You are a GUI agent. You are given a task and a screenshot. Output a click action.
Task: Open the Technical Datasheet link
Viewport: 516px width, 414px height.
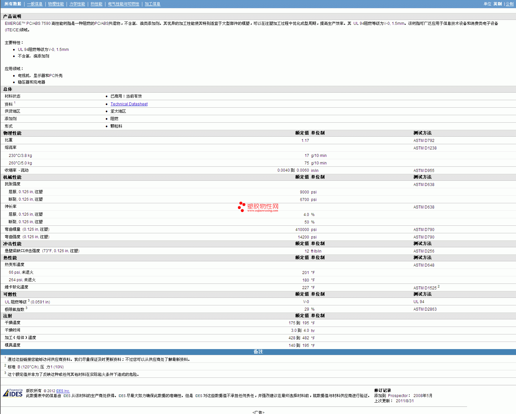pyautogui.click(x=129, y=104)
